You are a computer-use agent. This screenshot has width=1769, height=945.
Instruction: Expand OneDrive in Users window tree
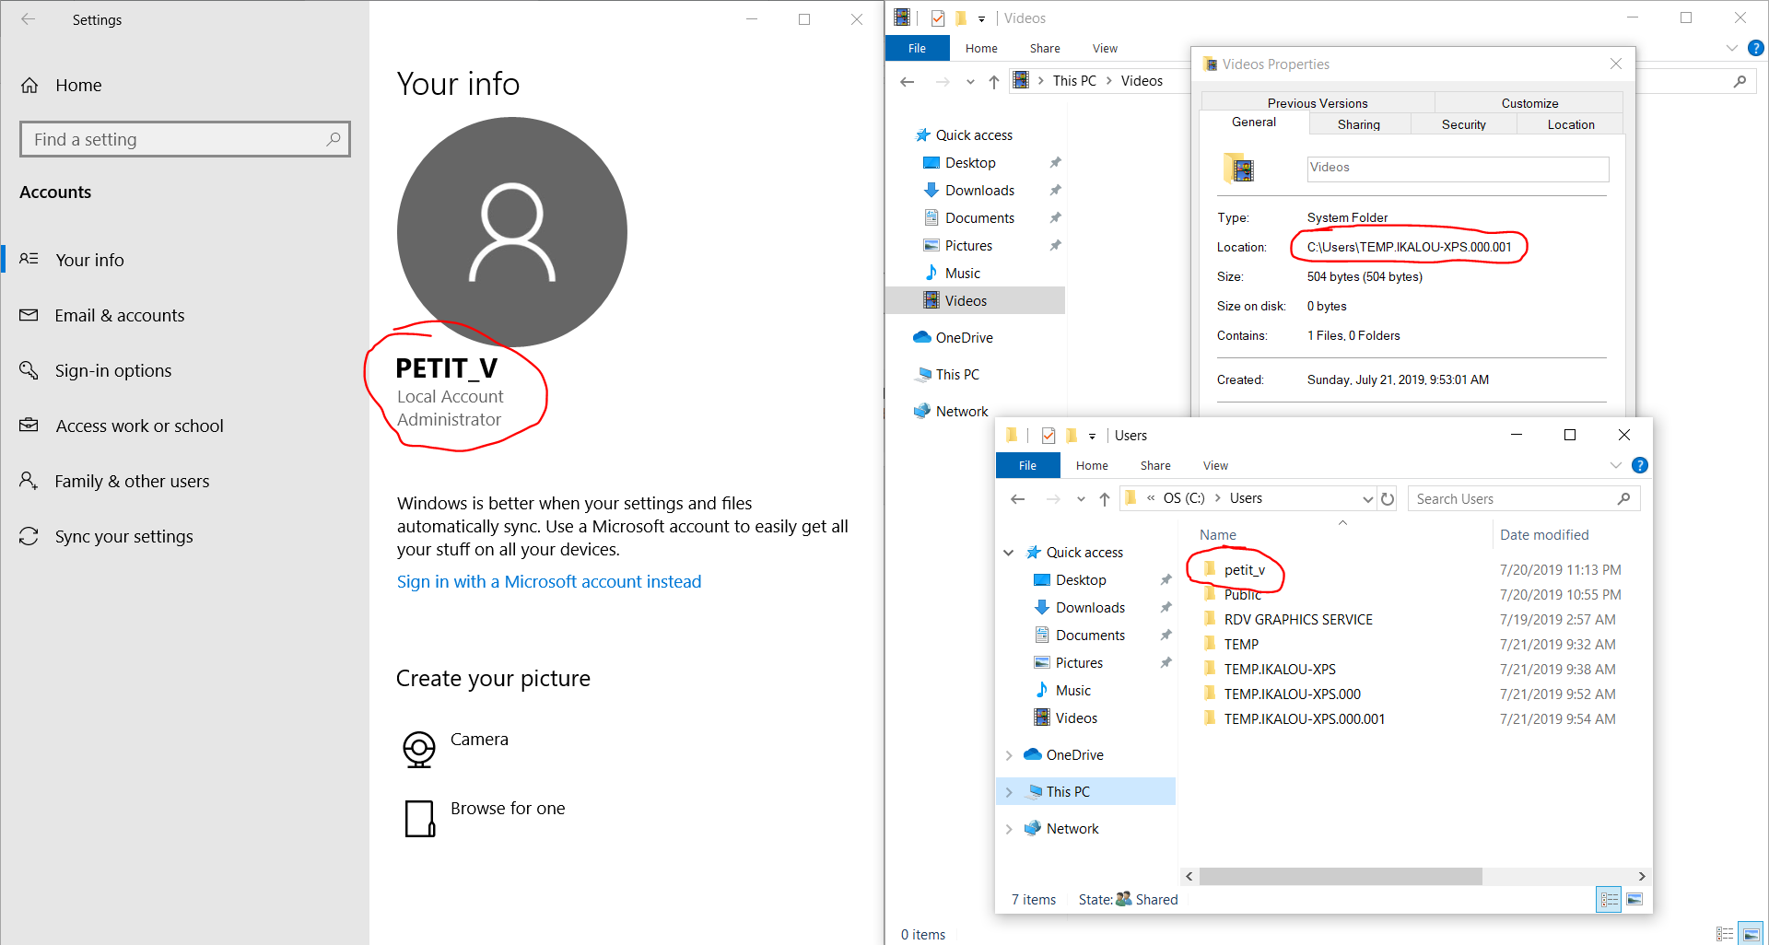1009,754
